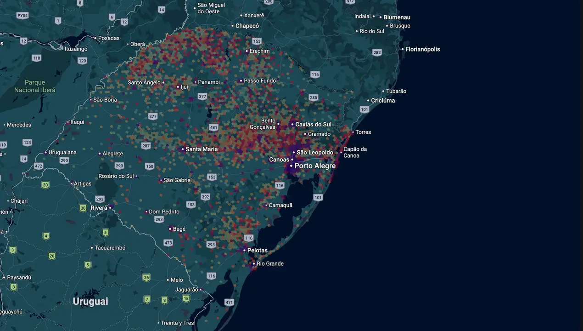Click the route 285 road shield
Screen dimensions: 583x331
tap(314, 97)
